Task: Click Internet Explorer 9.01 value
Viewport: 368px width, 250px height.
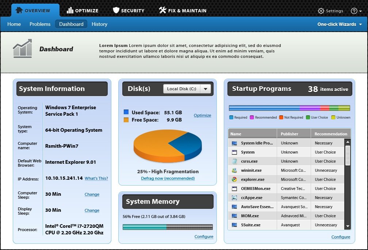Action: pos(70,162)
